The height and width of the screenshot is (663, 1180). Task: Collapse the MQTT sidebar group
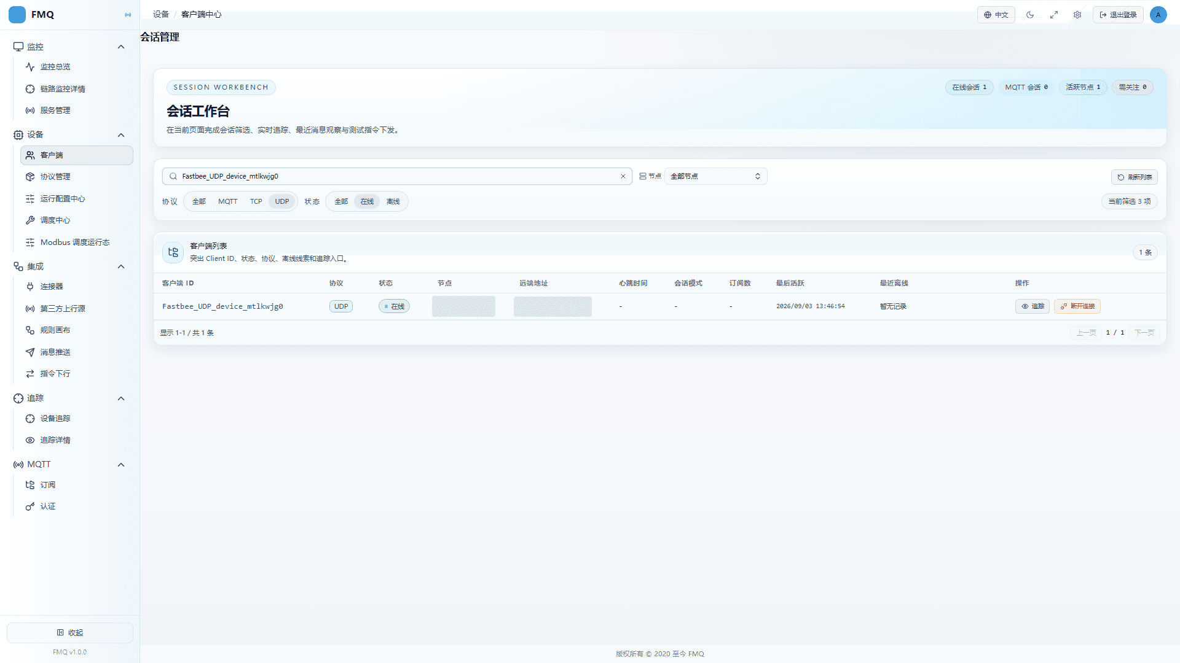click(x=121, y=465)
